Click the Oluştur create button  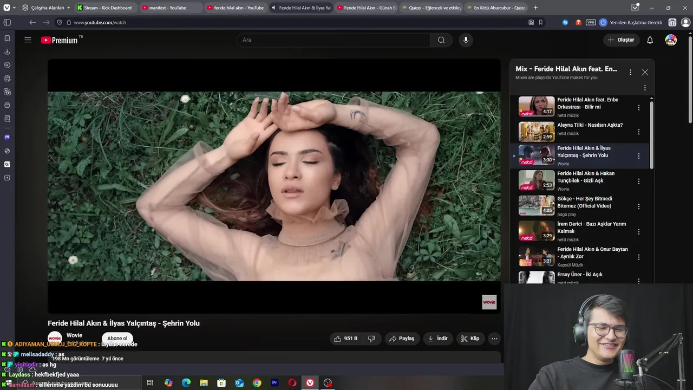tap(621, 40)
